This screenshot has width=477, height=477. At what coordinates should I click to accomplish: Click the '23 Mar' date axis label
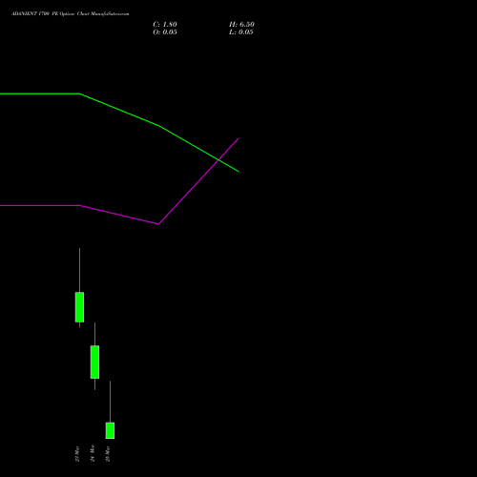(x=77, y=454)
